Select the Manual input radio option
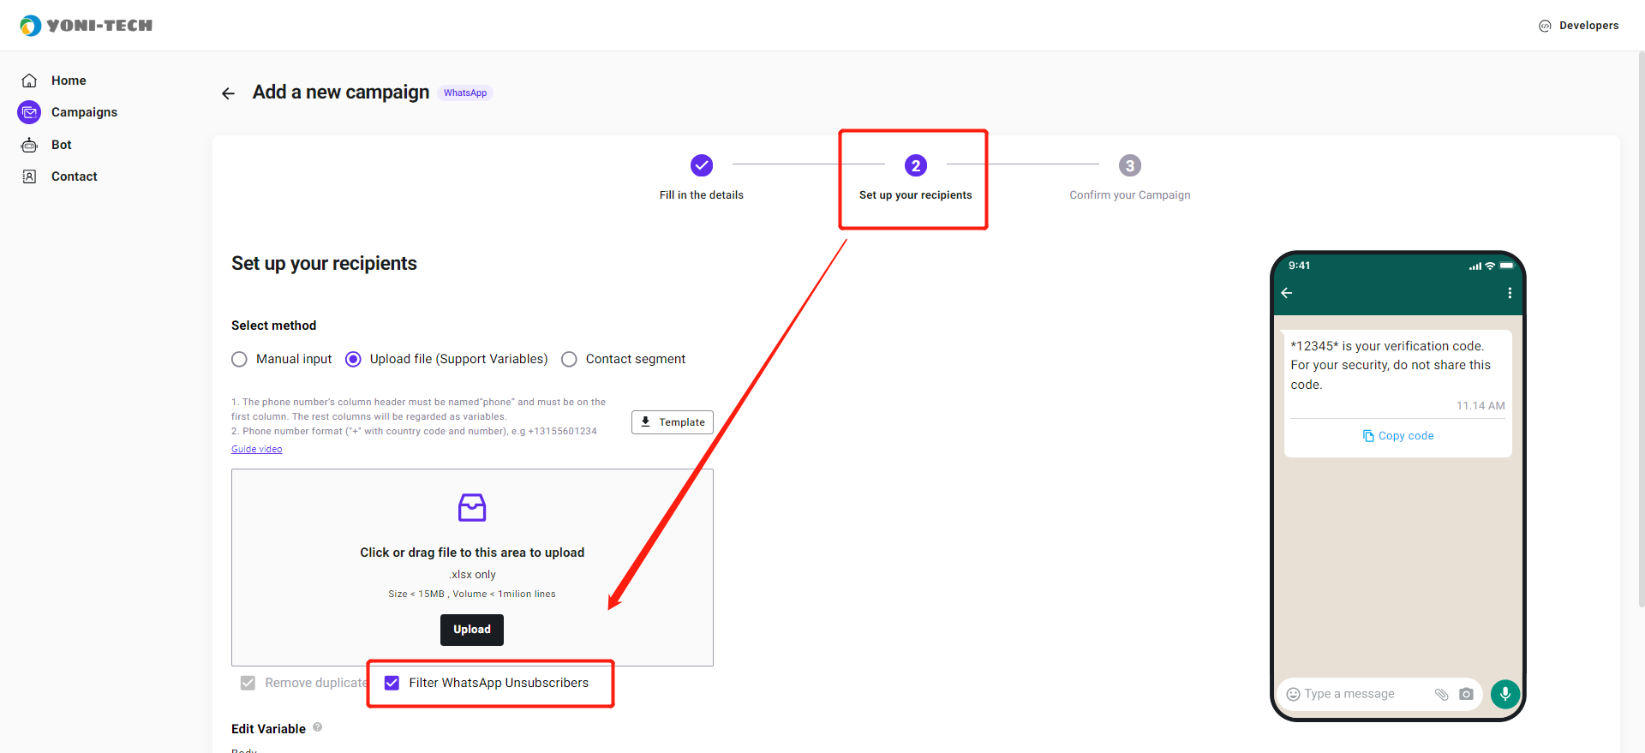 coord(239,360)
